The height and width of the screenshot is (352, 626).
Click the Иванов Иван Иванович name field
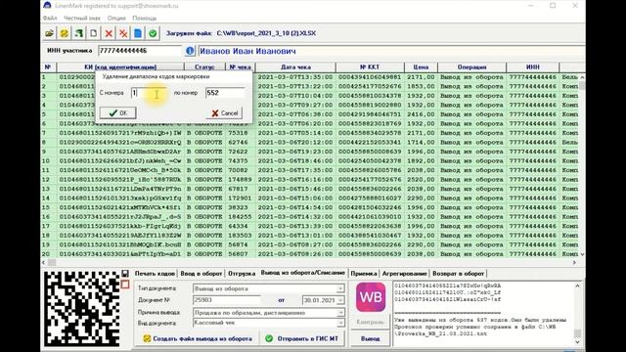click(x=391, y=51)
